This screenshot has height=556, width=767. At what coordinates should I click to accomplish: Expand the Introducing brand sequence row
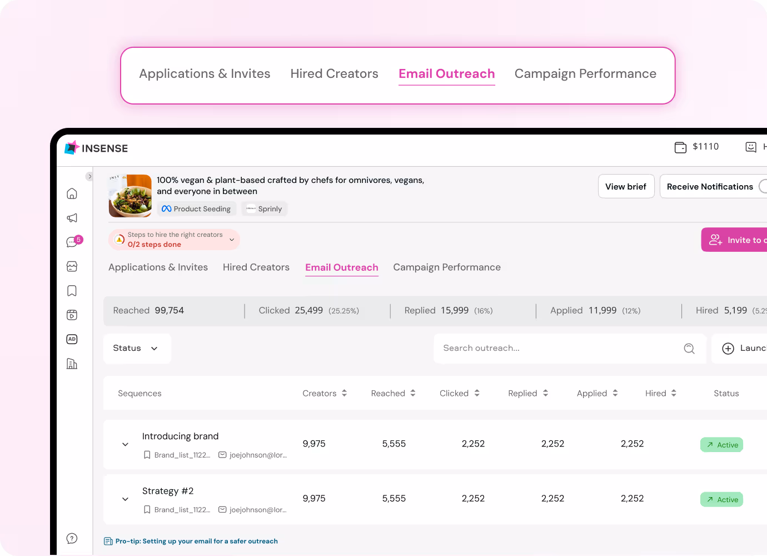[125, 444]
